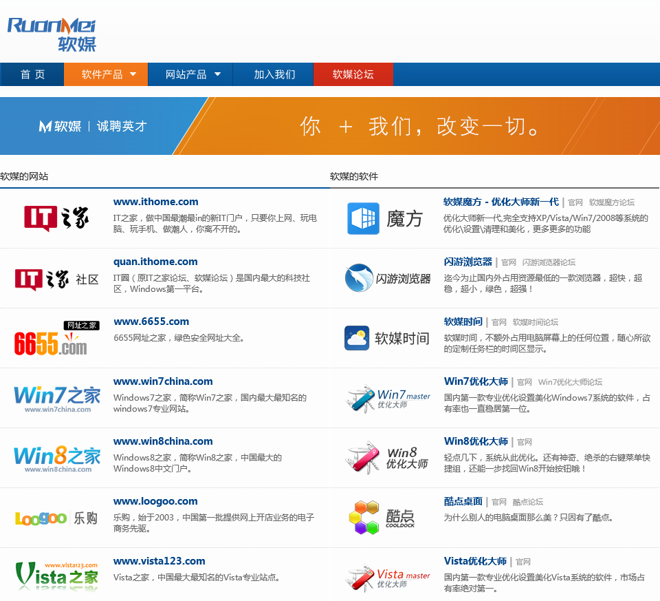Viewport: 660px width, 601px height.
Task: Open the www.ithome.com link
Action: tap(156, 202)
